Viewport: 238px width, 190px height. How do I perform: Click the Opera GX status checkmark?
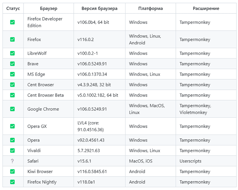pyautogui.click(x=12, y=126)
